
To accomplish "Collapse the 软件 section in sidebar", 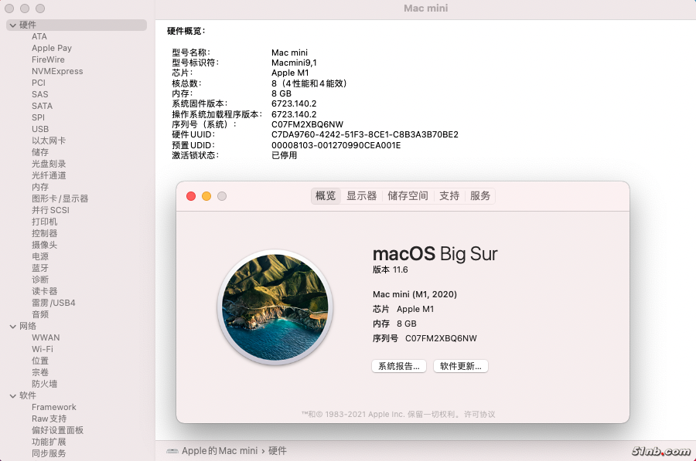I will pos(13,396).
